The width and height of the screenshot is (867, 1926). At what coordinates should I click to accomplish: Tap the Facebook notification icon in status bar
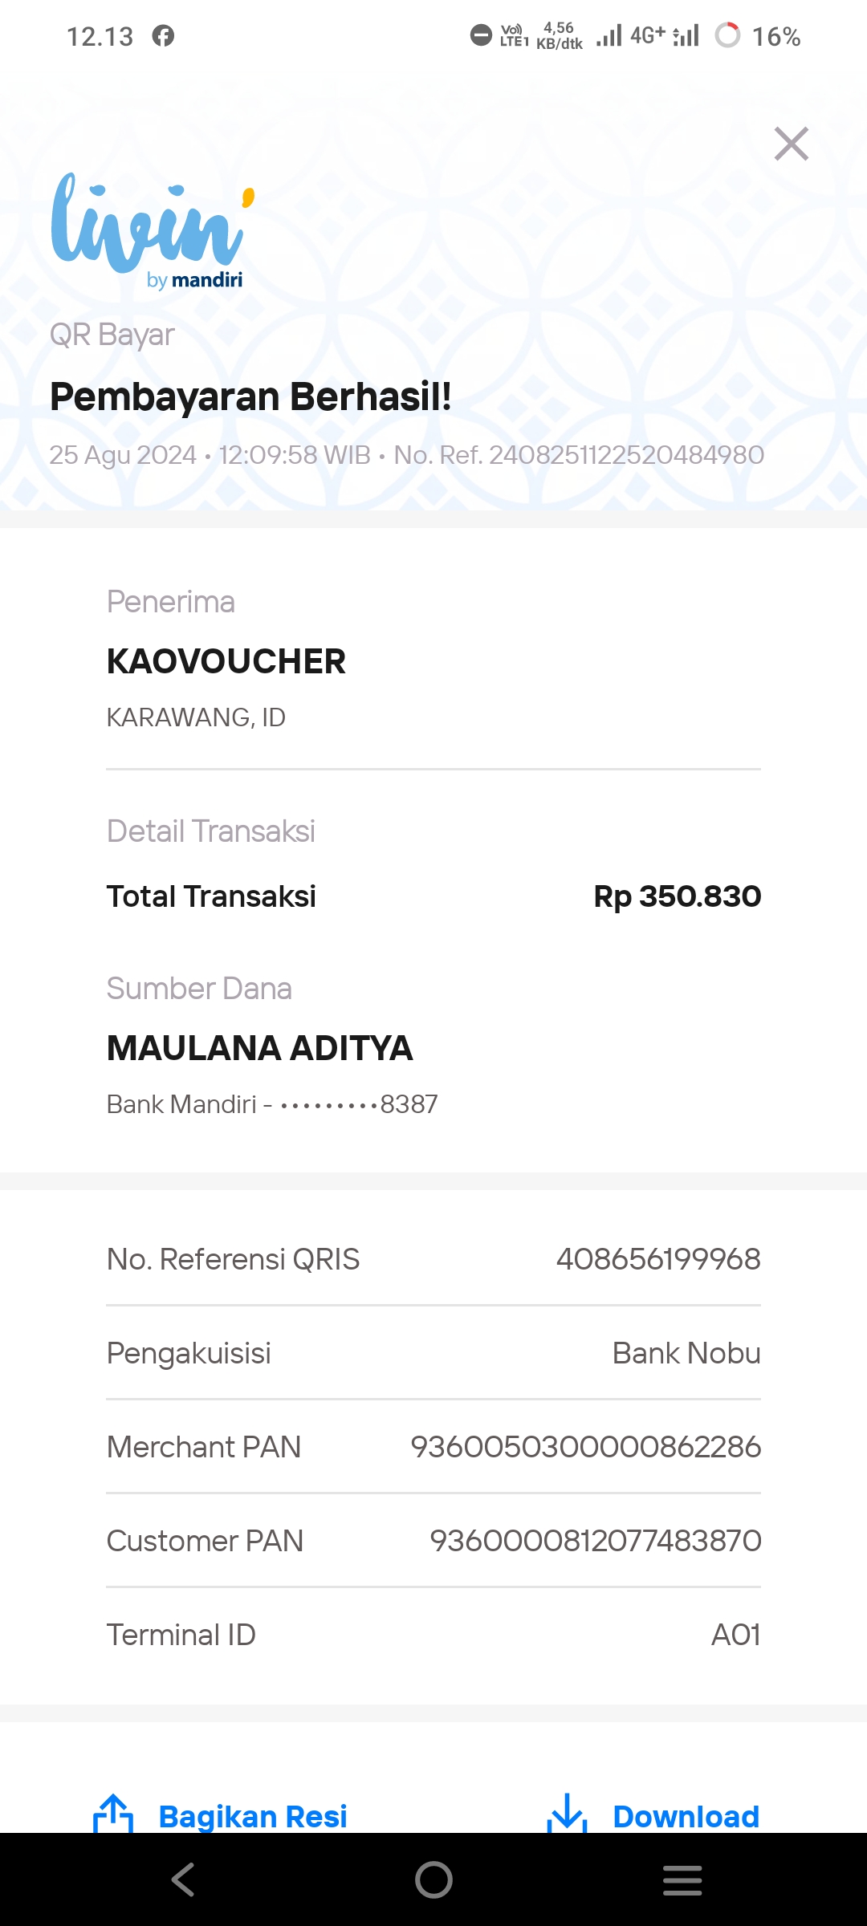tap(163, 36)
